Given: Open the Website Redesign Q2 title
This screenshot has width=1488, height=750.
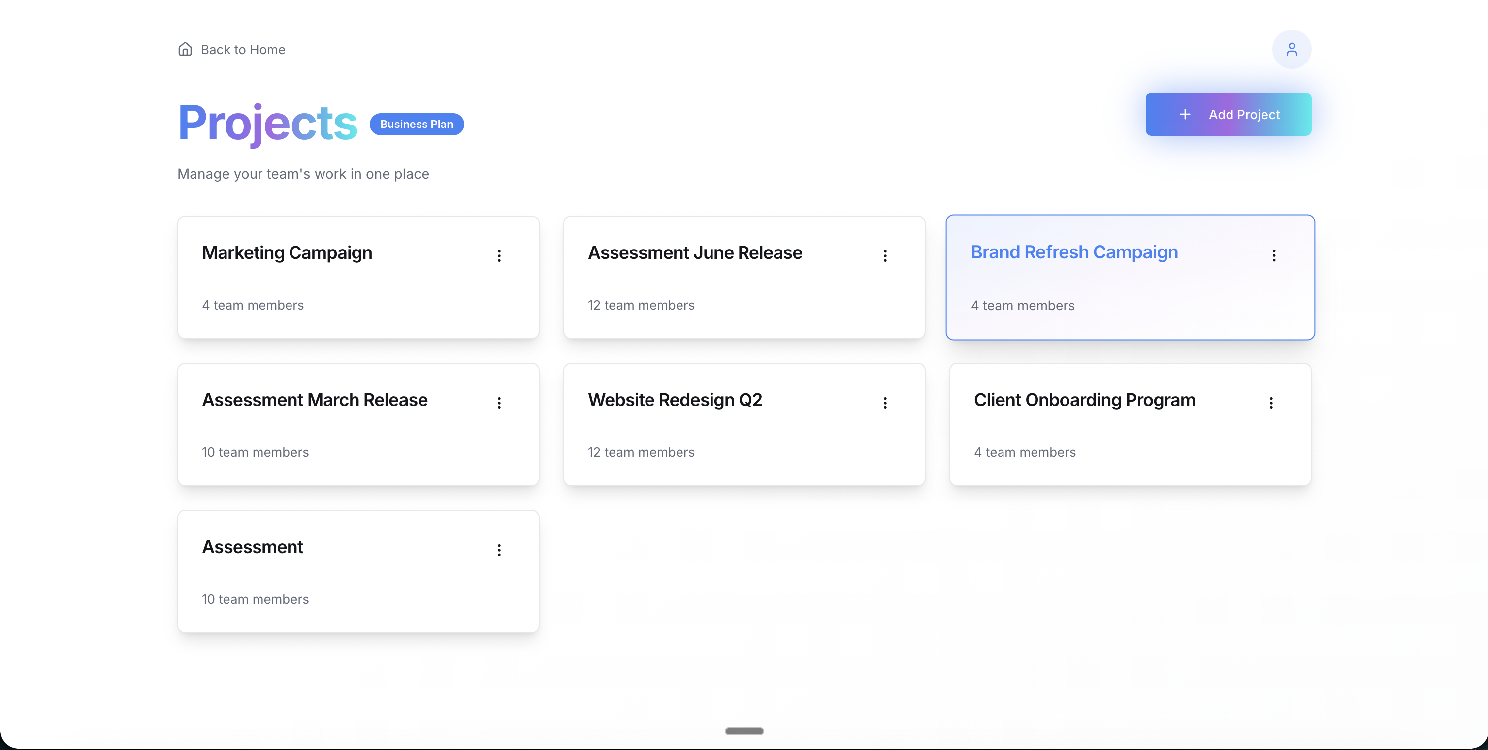Looking at the screenshot, I should 675,400.
